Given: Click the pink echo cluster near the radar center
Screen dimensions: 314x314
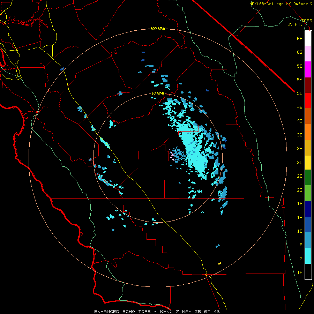Looking at the screenshot, I should (x=172, y=155).
